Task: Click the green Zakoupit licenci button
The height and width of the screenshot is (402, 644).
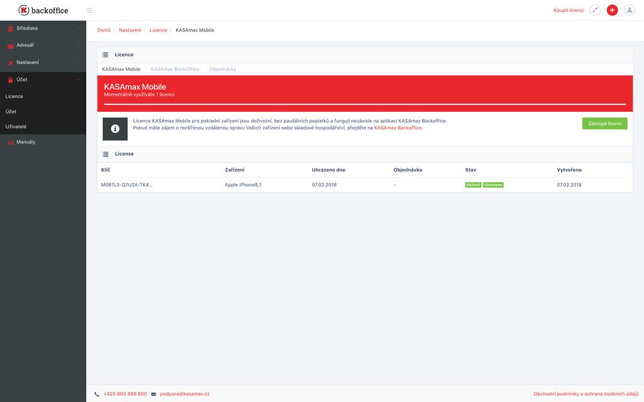Action: (604, 124)
